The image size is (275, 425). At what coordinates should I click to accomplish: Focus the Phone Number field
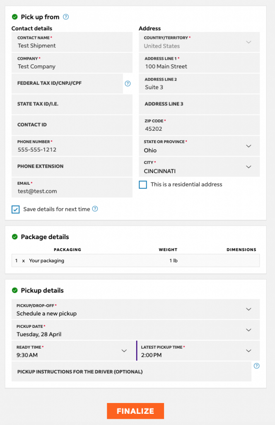click(x=72, y=146)
